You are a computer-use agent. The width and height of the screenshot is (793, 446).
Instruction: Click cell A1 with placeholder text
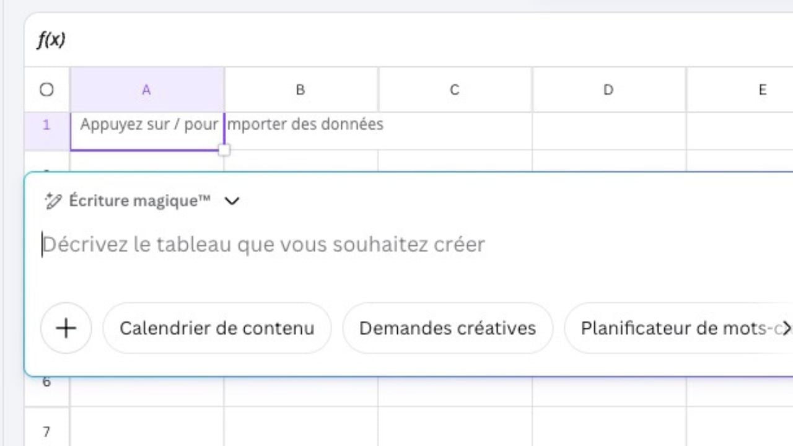click(x=147, y=131)
